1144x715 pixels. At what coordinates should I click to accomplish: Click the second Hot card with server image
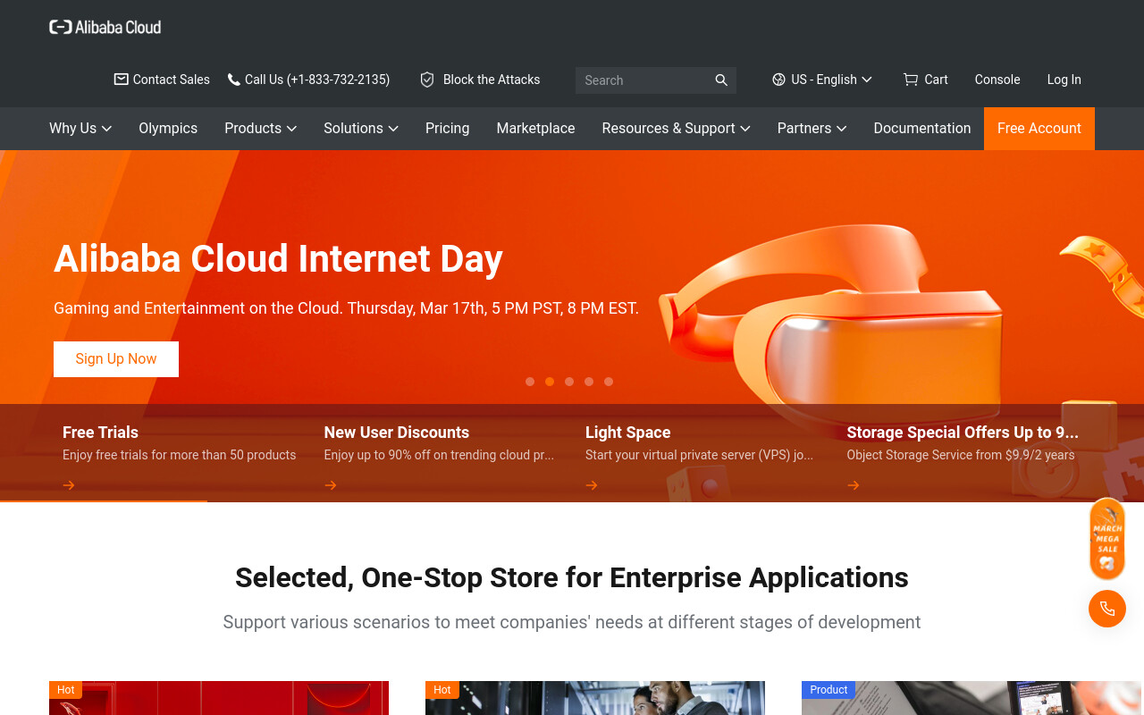(595, 698)
